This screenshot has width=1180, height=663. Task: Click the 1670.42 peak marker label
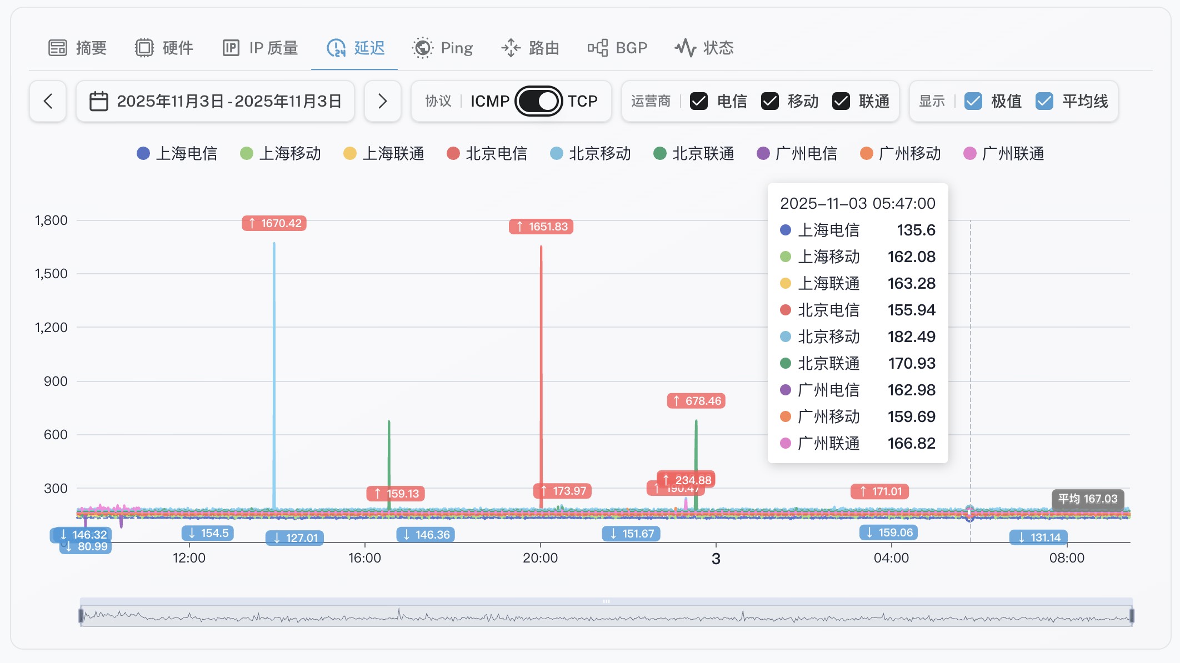(274, 223)
